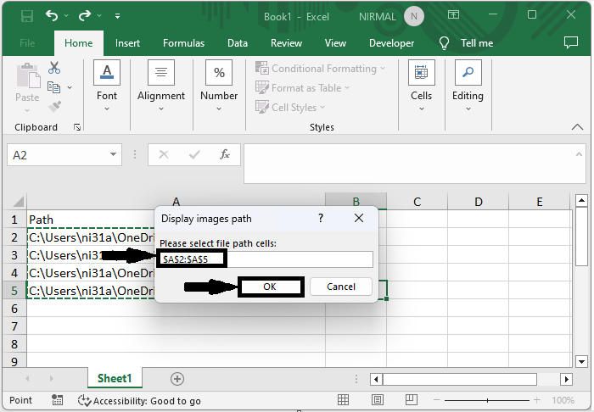The width and height of the screenshot is (594, 412).
Task: Expand the Undo history dropdown arrow
Action: tap(66, 16)
